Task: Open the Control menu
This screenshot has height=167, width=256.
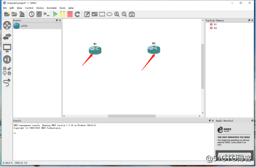Action: click(x=29, y=8)
